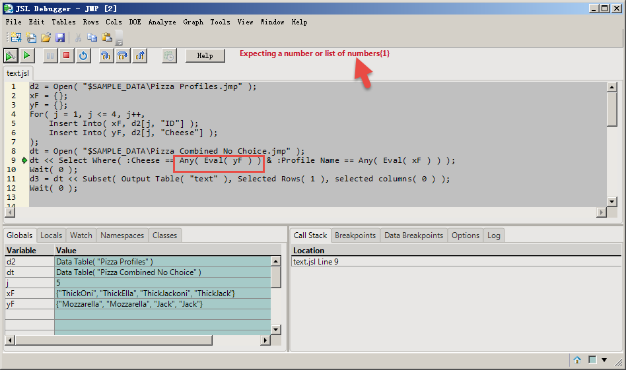Click the blue Restart debugger icon
The width and height of the screenshot is (626, 370).
(x=83, y=56)
